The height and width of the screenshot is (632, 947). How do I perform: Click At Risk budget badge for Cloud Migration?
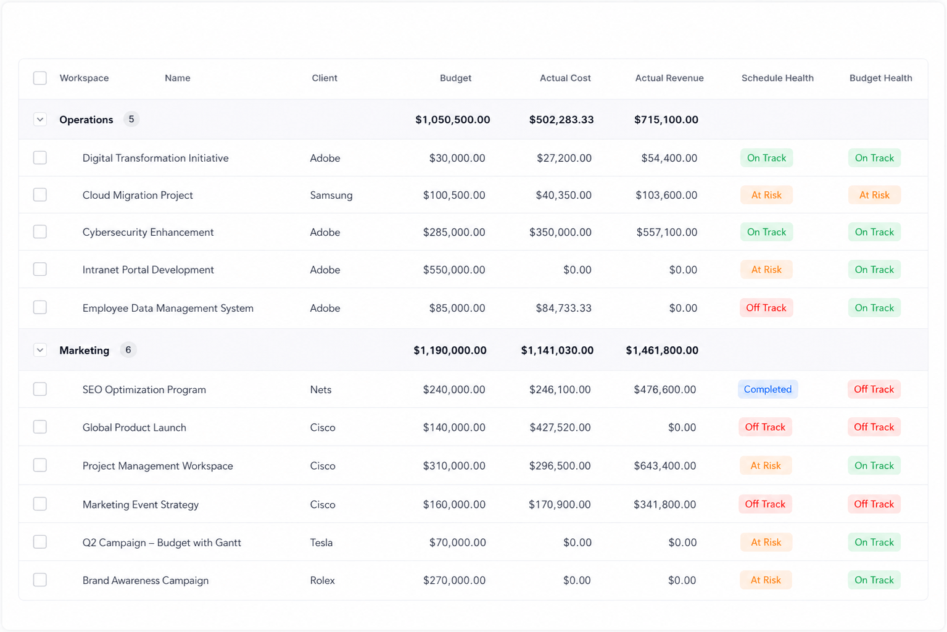coord(874,195)
